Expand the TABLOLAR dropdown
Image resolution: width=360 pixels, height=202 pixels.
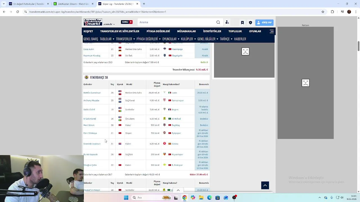107,39
